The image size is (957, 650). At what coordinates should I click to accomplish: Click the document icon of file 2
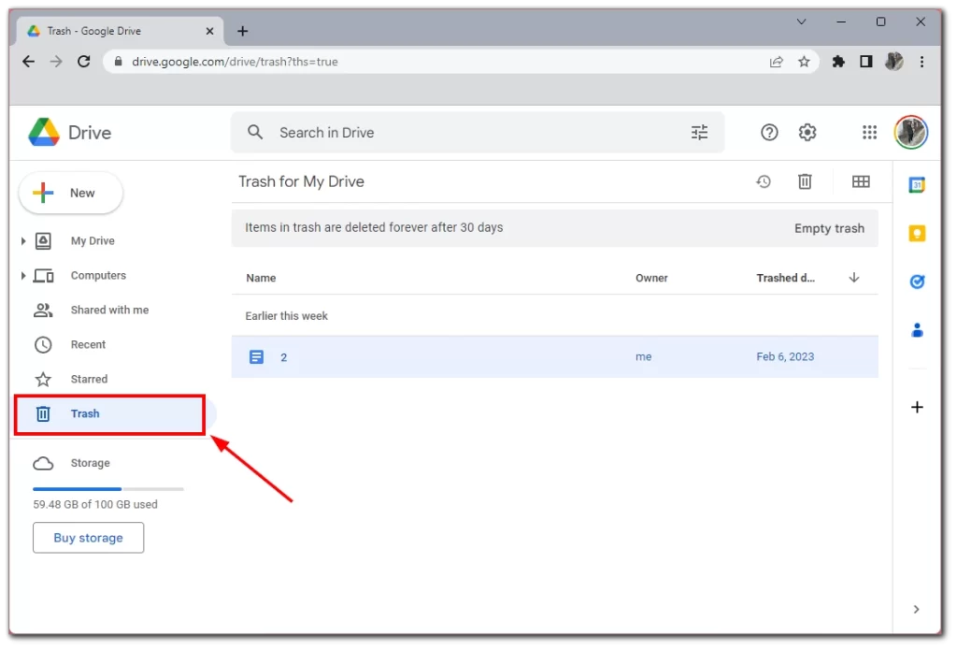tap(256, 356)
